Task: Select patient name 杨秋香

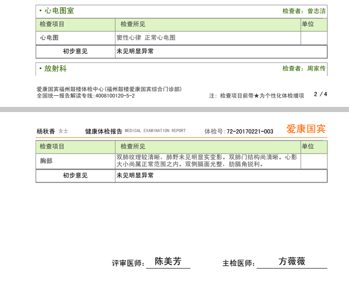Action: [x=46, y=131]
